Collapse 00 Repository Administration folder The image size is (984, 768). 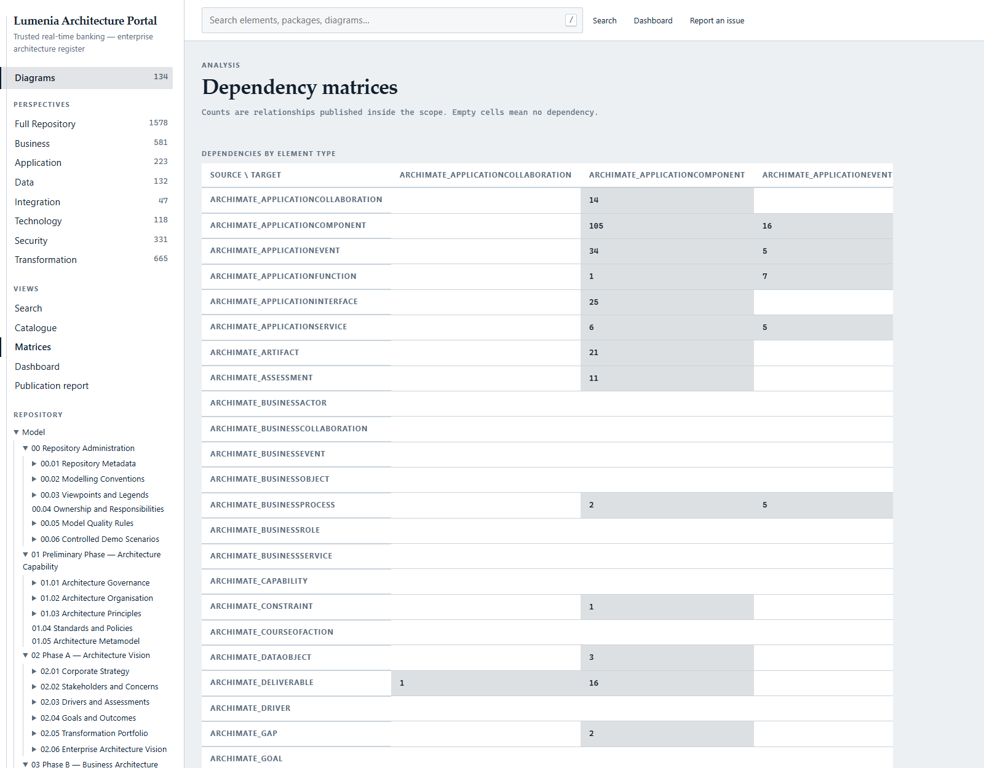(x=26, y=449)
